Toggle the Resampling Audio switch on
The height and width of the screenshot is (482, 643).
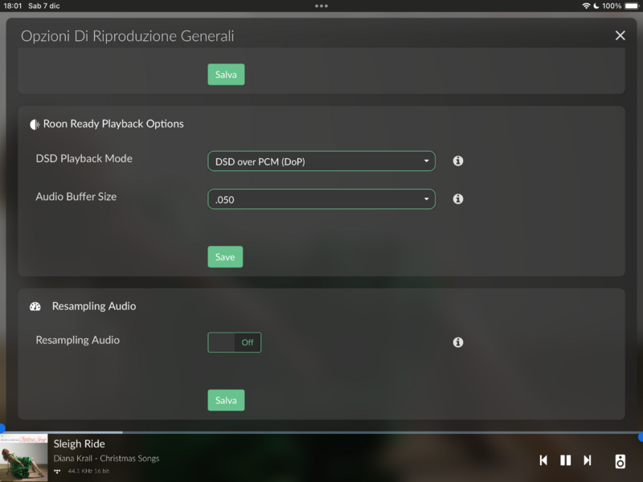(234, 342)
